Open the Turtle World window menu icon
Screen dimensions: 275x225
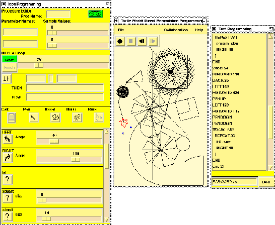[116, 21]
